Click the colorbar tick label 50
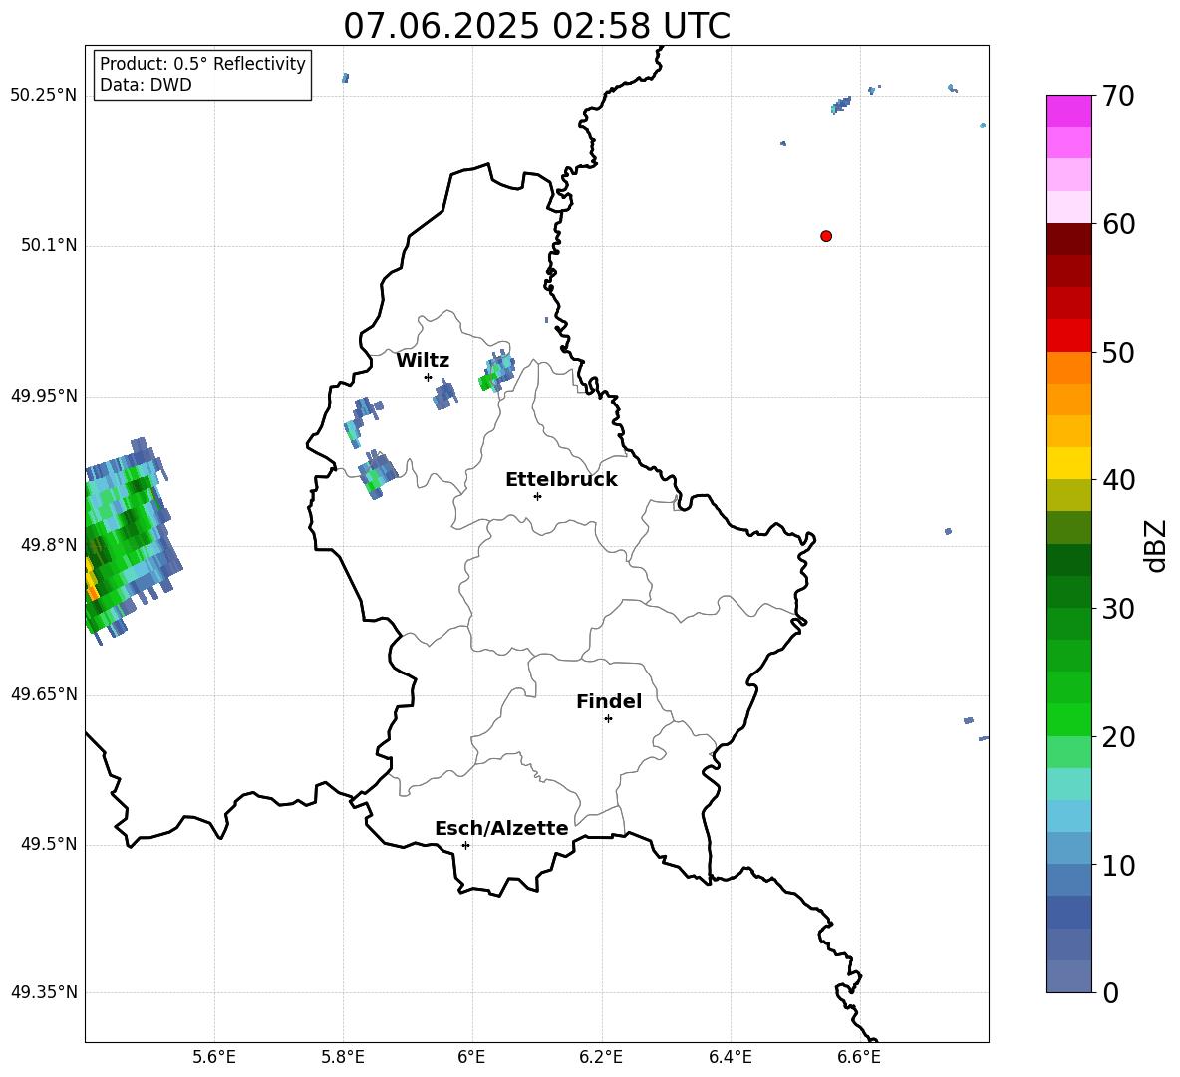Viewport: 1180px width, 1077px height. pyautogui.click(x=1117, y=352)
